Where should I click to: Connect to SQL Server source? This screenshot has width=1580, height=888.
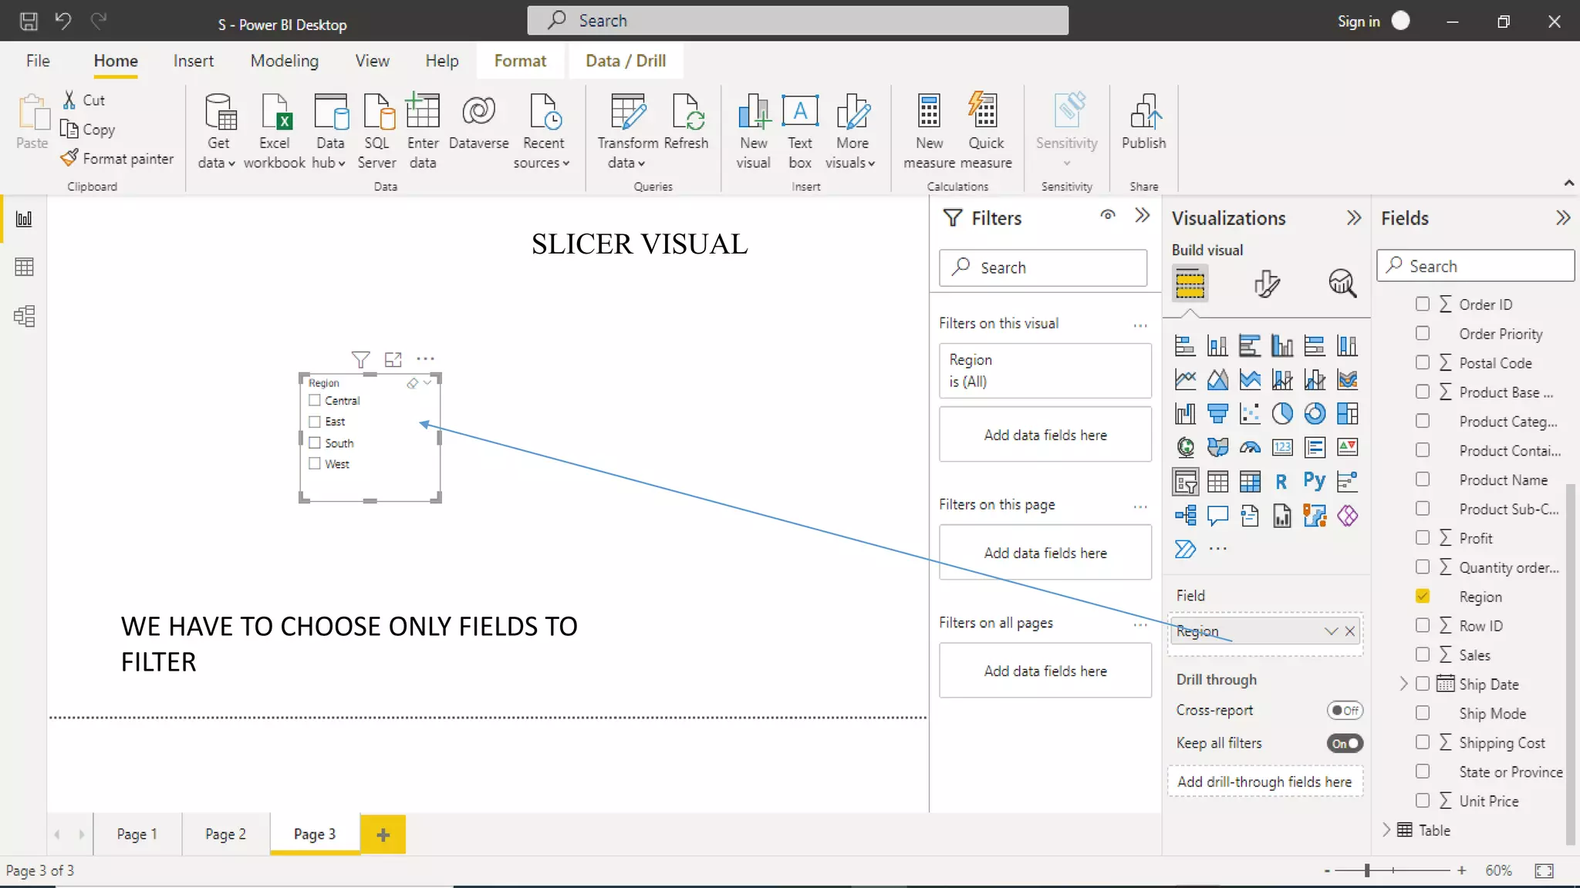pos(376,130)
